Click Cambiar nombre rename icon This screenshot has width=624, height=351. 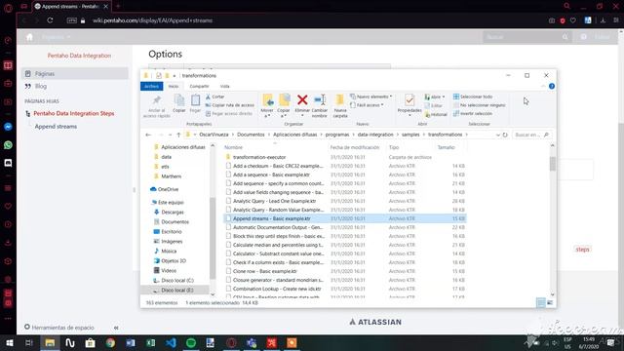click(x=320, y=99)
